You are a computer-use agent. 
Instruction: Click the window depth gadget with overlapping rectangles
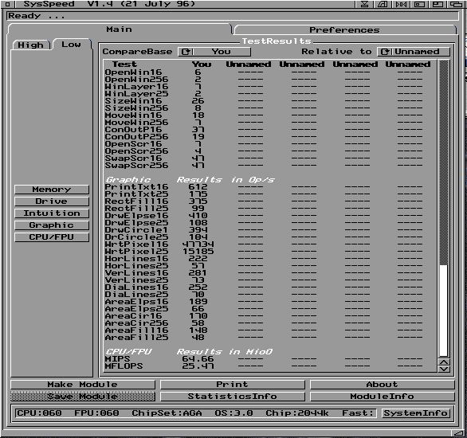click(456, 4)
